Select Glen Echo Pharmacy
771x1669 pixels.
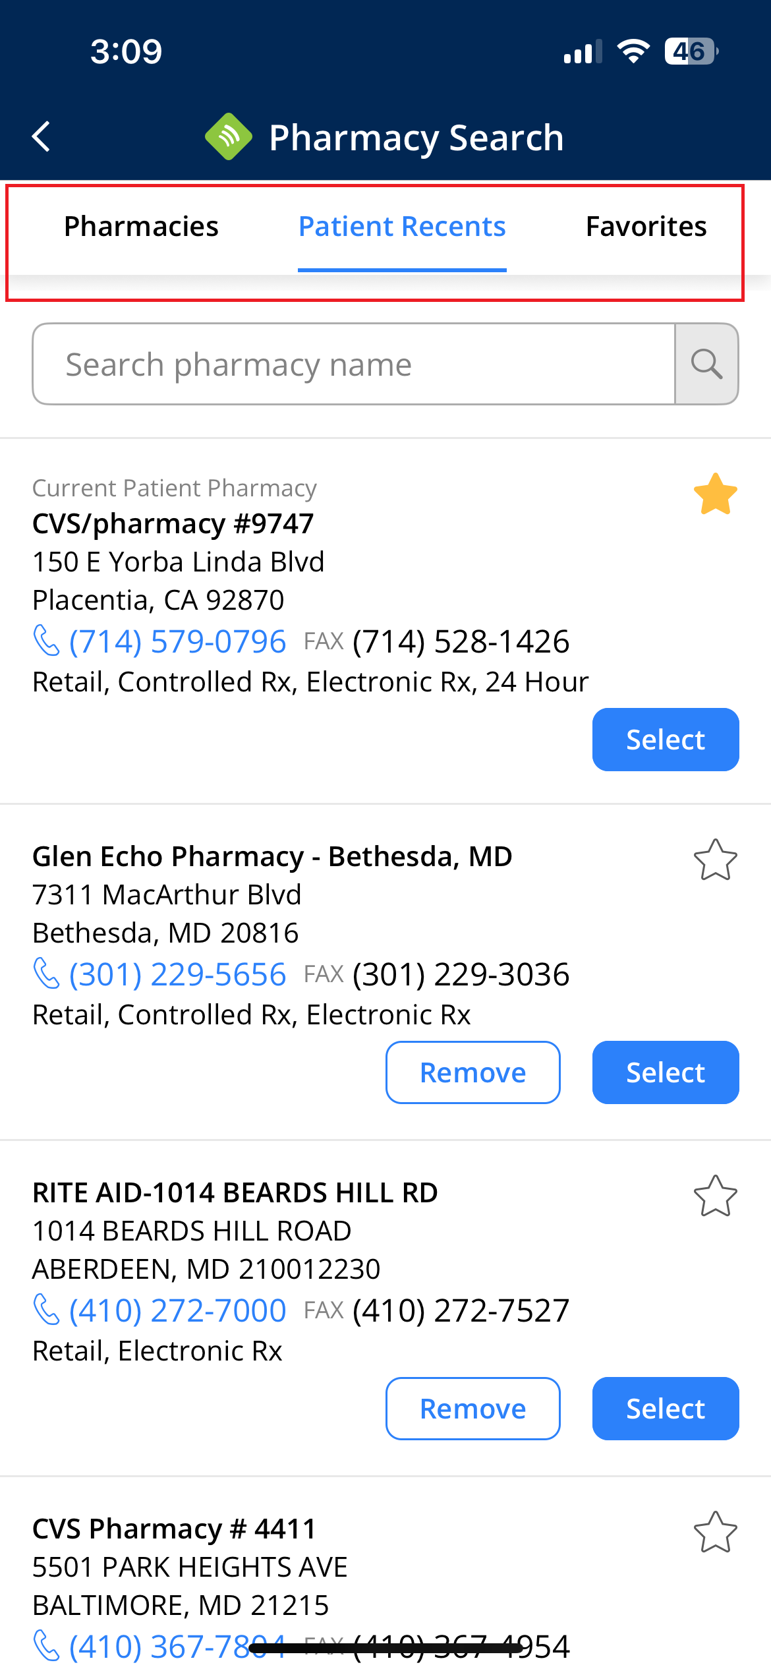click(x=666, y=1072)
